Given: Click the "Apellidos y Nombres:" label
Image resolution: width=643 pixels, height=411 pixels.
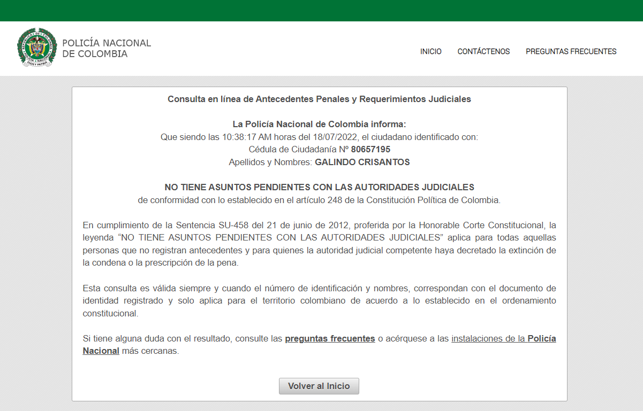Looking at the screenshot, I should tap(270, 162).
